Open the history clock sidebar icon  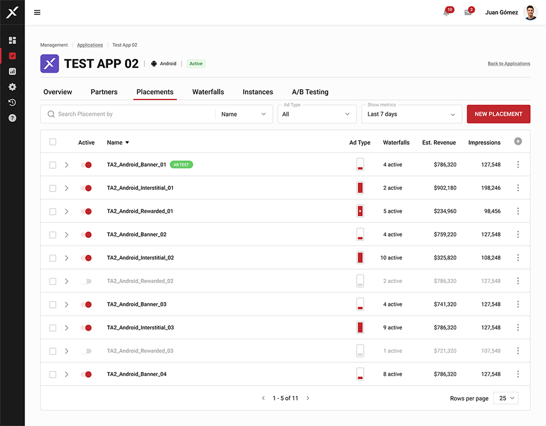pos(12,102)
